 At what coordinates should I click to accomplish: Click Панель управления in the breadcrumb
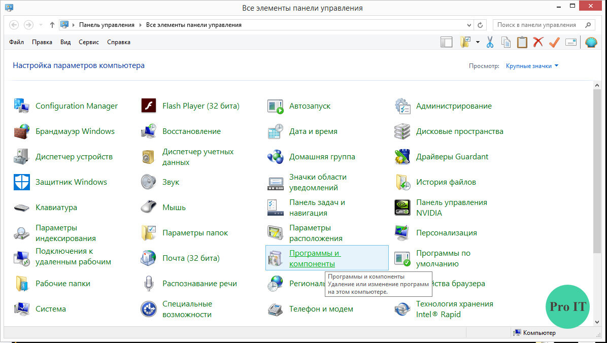coord(107,25)
